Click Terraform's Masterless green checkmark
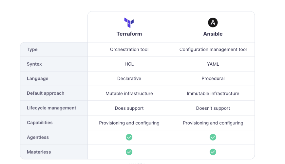This screenshot has height=164, width=285. (x=129, y=152)
